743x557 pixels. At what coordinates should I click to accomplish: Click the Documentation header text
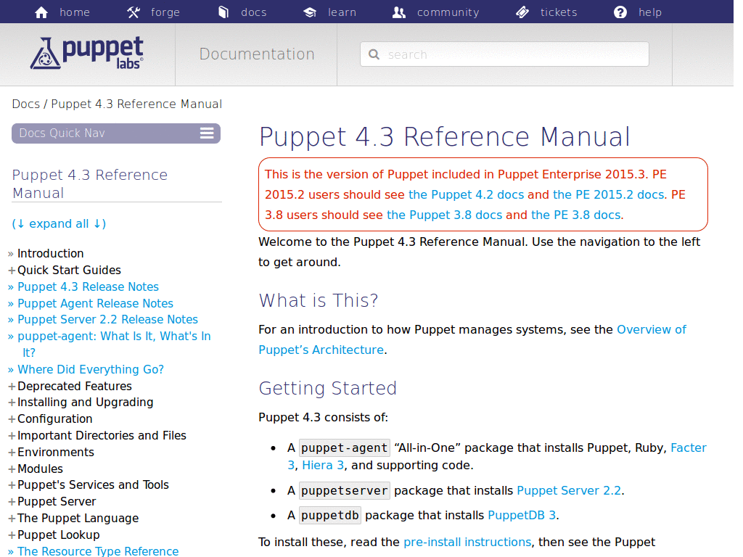(x=257, y=54)
